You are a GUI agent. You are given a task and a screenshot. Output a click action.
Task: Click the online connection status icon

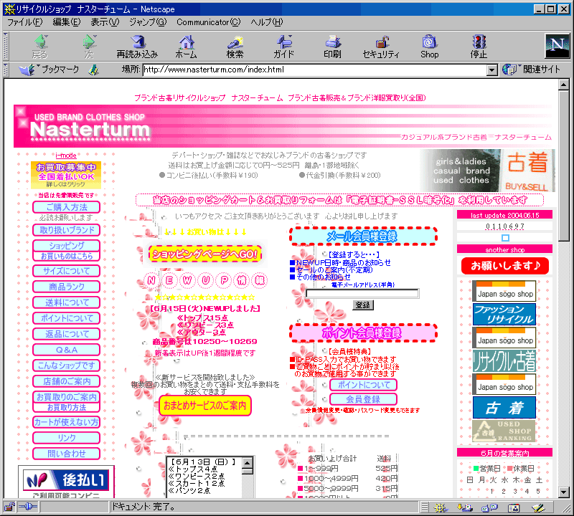pos(28,507)
